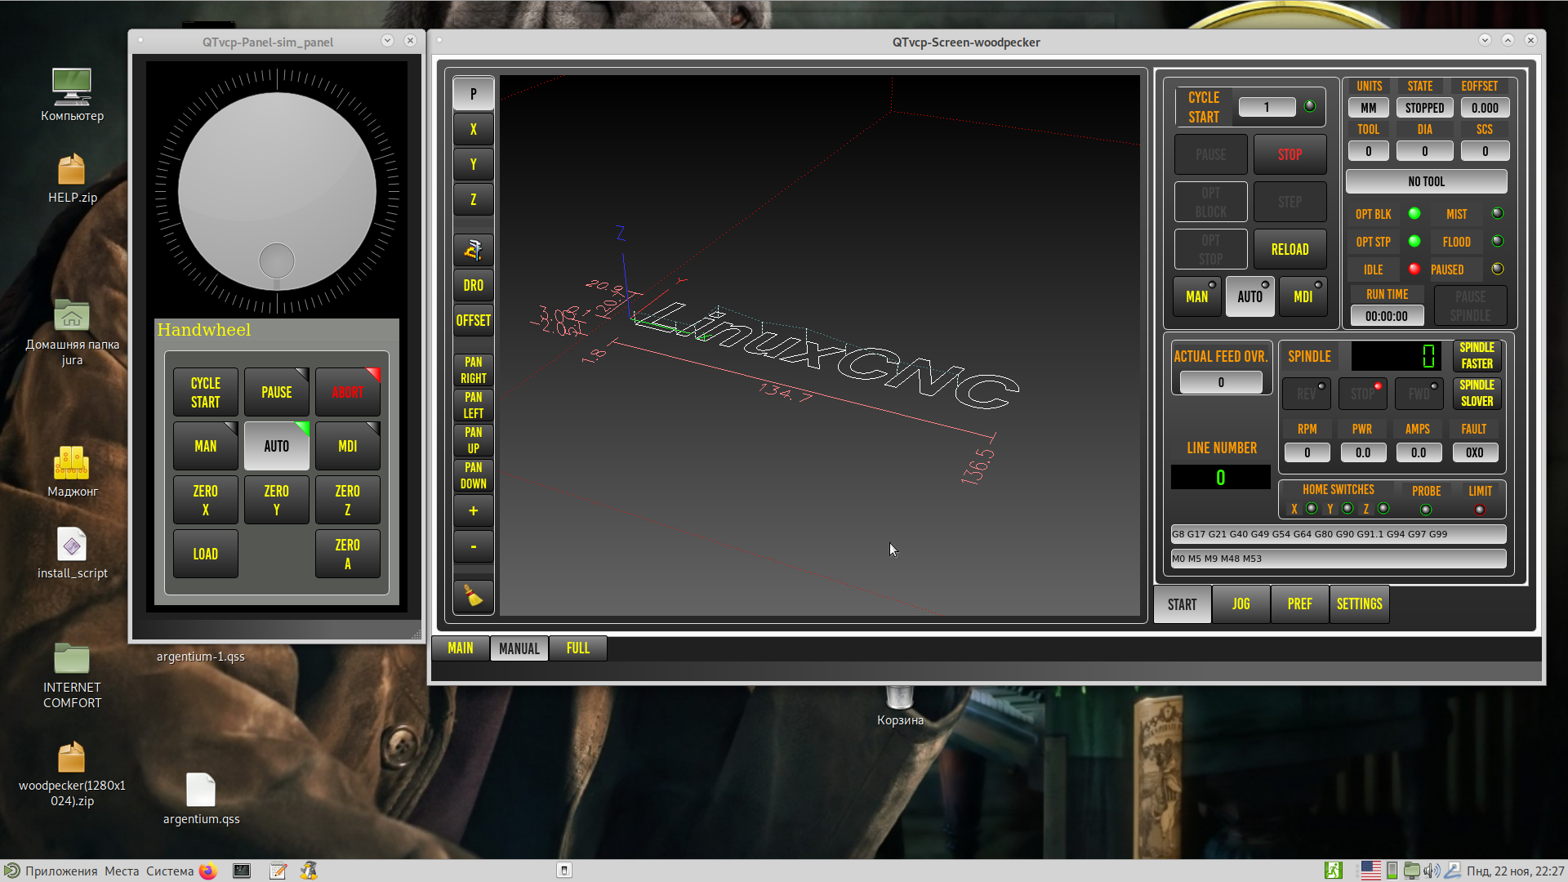Open the Места menu
The image size is (1568, 882).
pos(122,871)
